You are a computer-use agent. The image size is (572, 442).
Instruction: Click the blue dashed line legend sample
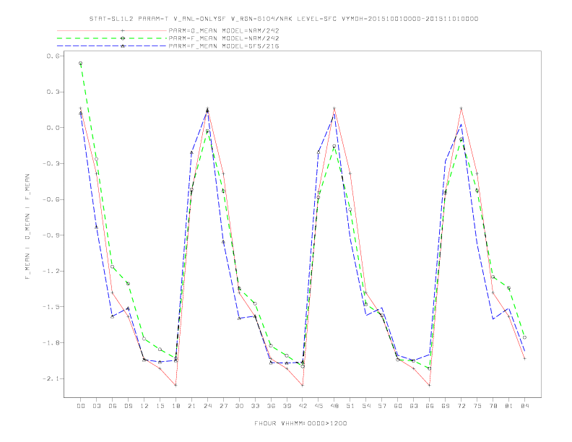112,46
